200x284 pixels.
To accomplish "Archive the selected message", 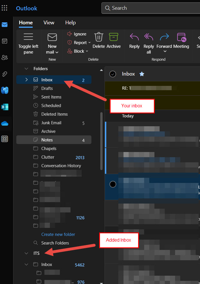I will [113, 40].
